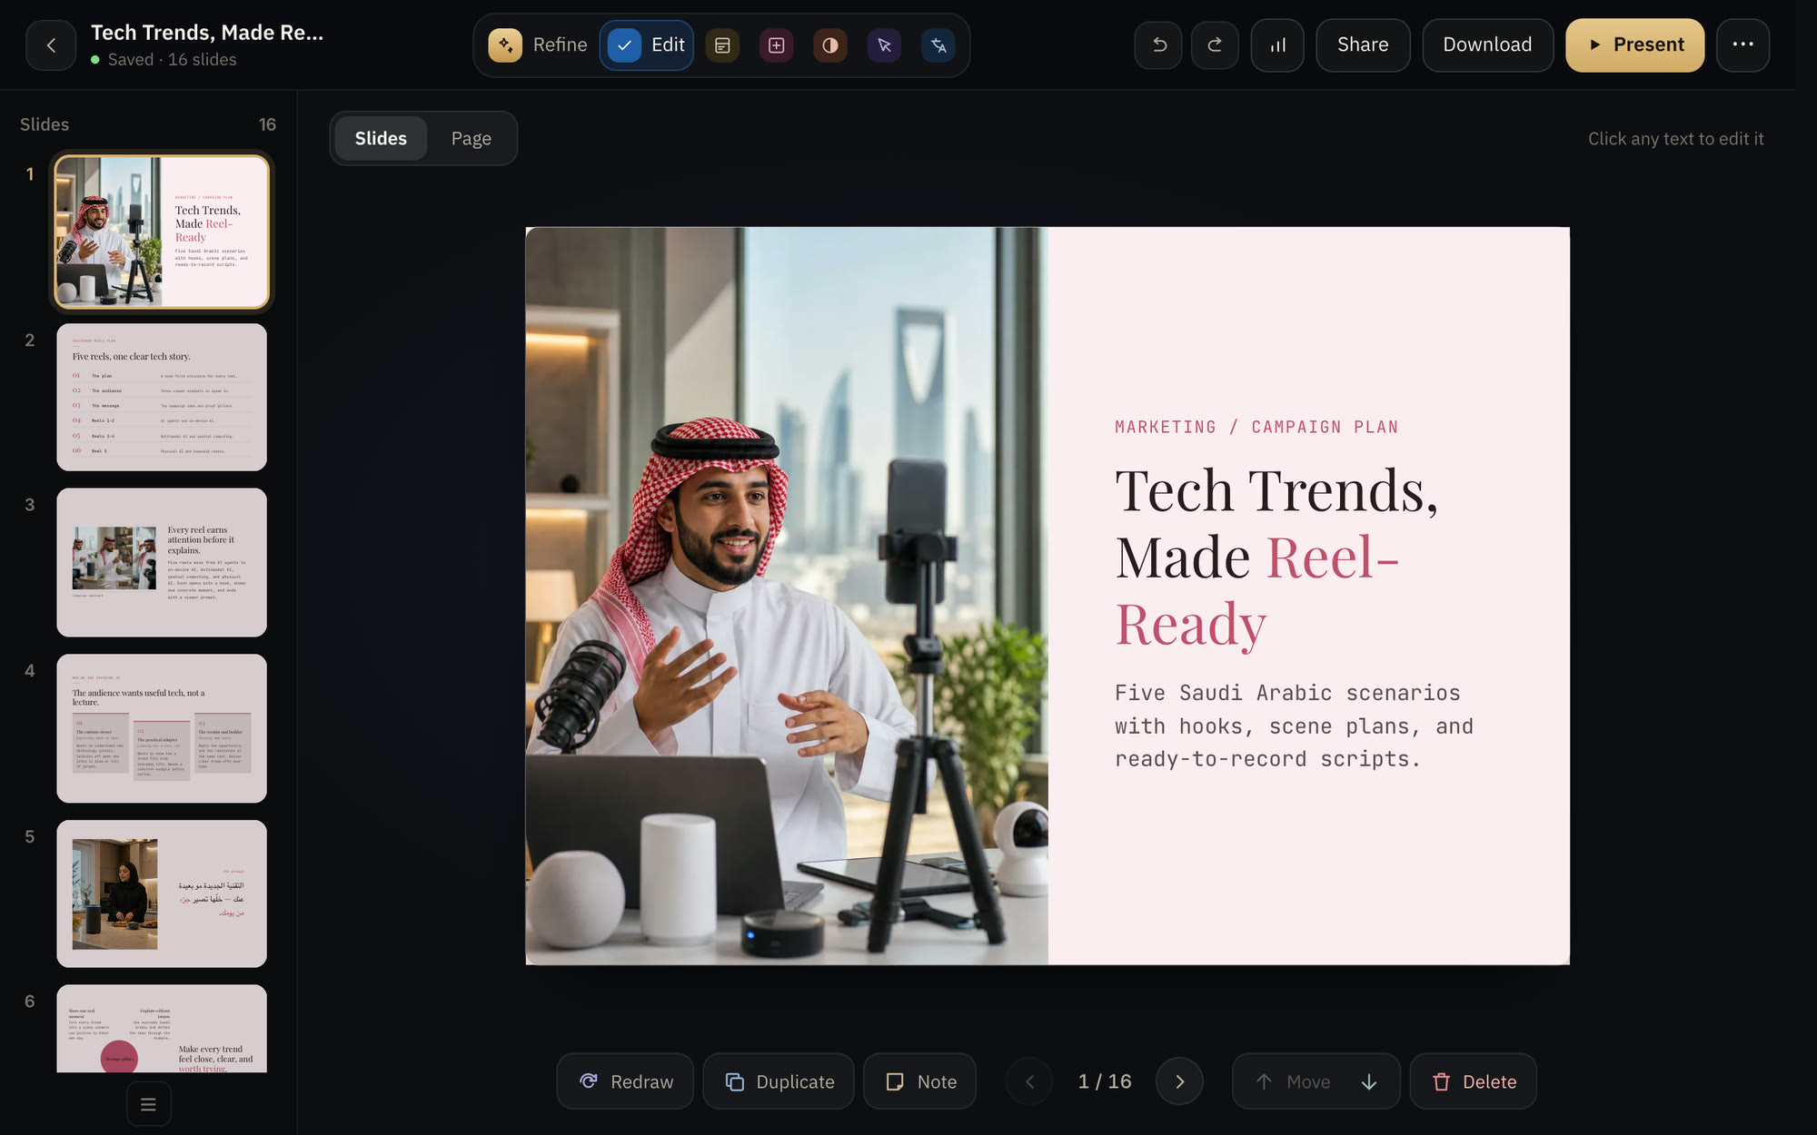Start the presentation with Present
Image resolution: width=1817 pixels, height=1135 pixels.
coord(1635,44)
